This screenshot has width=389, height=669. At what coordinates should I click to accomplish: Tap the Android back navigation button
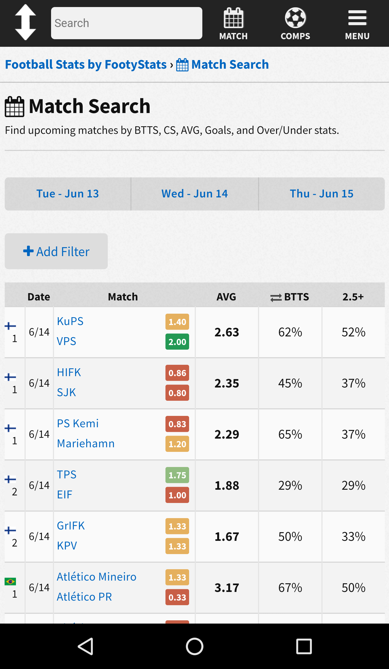point(86,647)
